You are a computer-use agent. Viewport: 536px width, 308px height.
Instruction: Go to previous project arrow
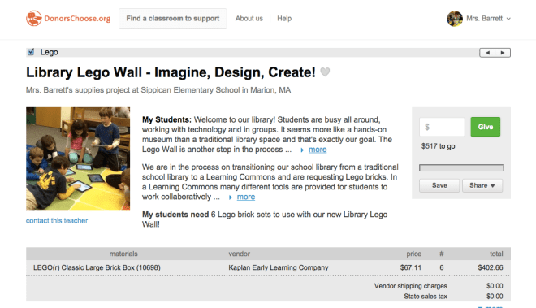(487, 53)
